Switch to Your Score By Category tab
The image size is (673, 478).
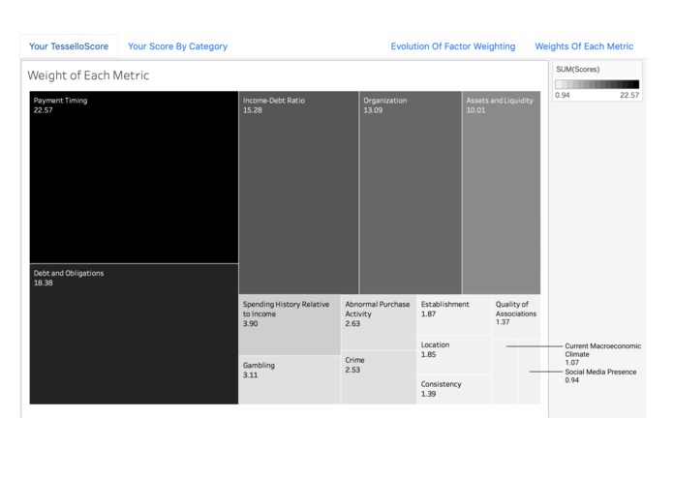click(178, 46)
